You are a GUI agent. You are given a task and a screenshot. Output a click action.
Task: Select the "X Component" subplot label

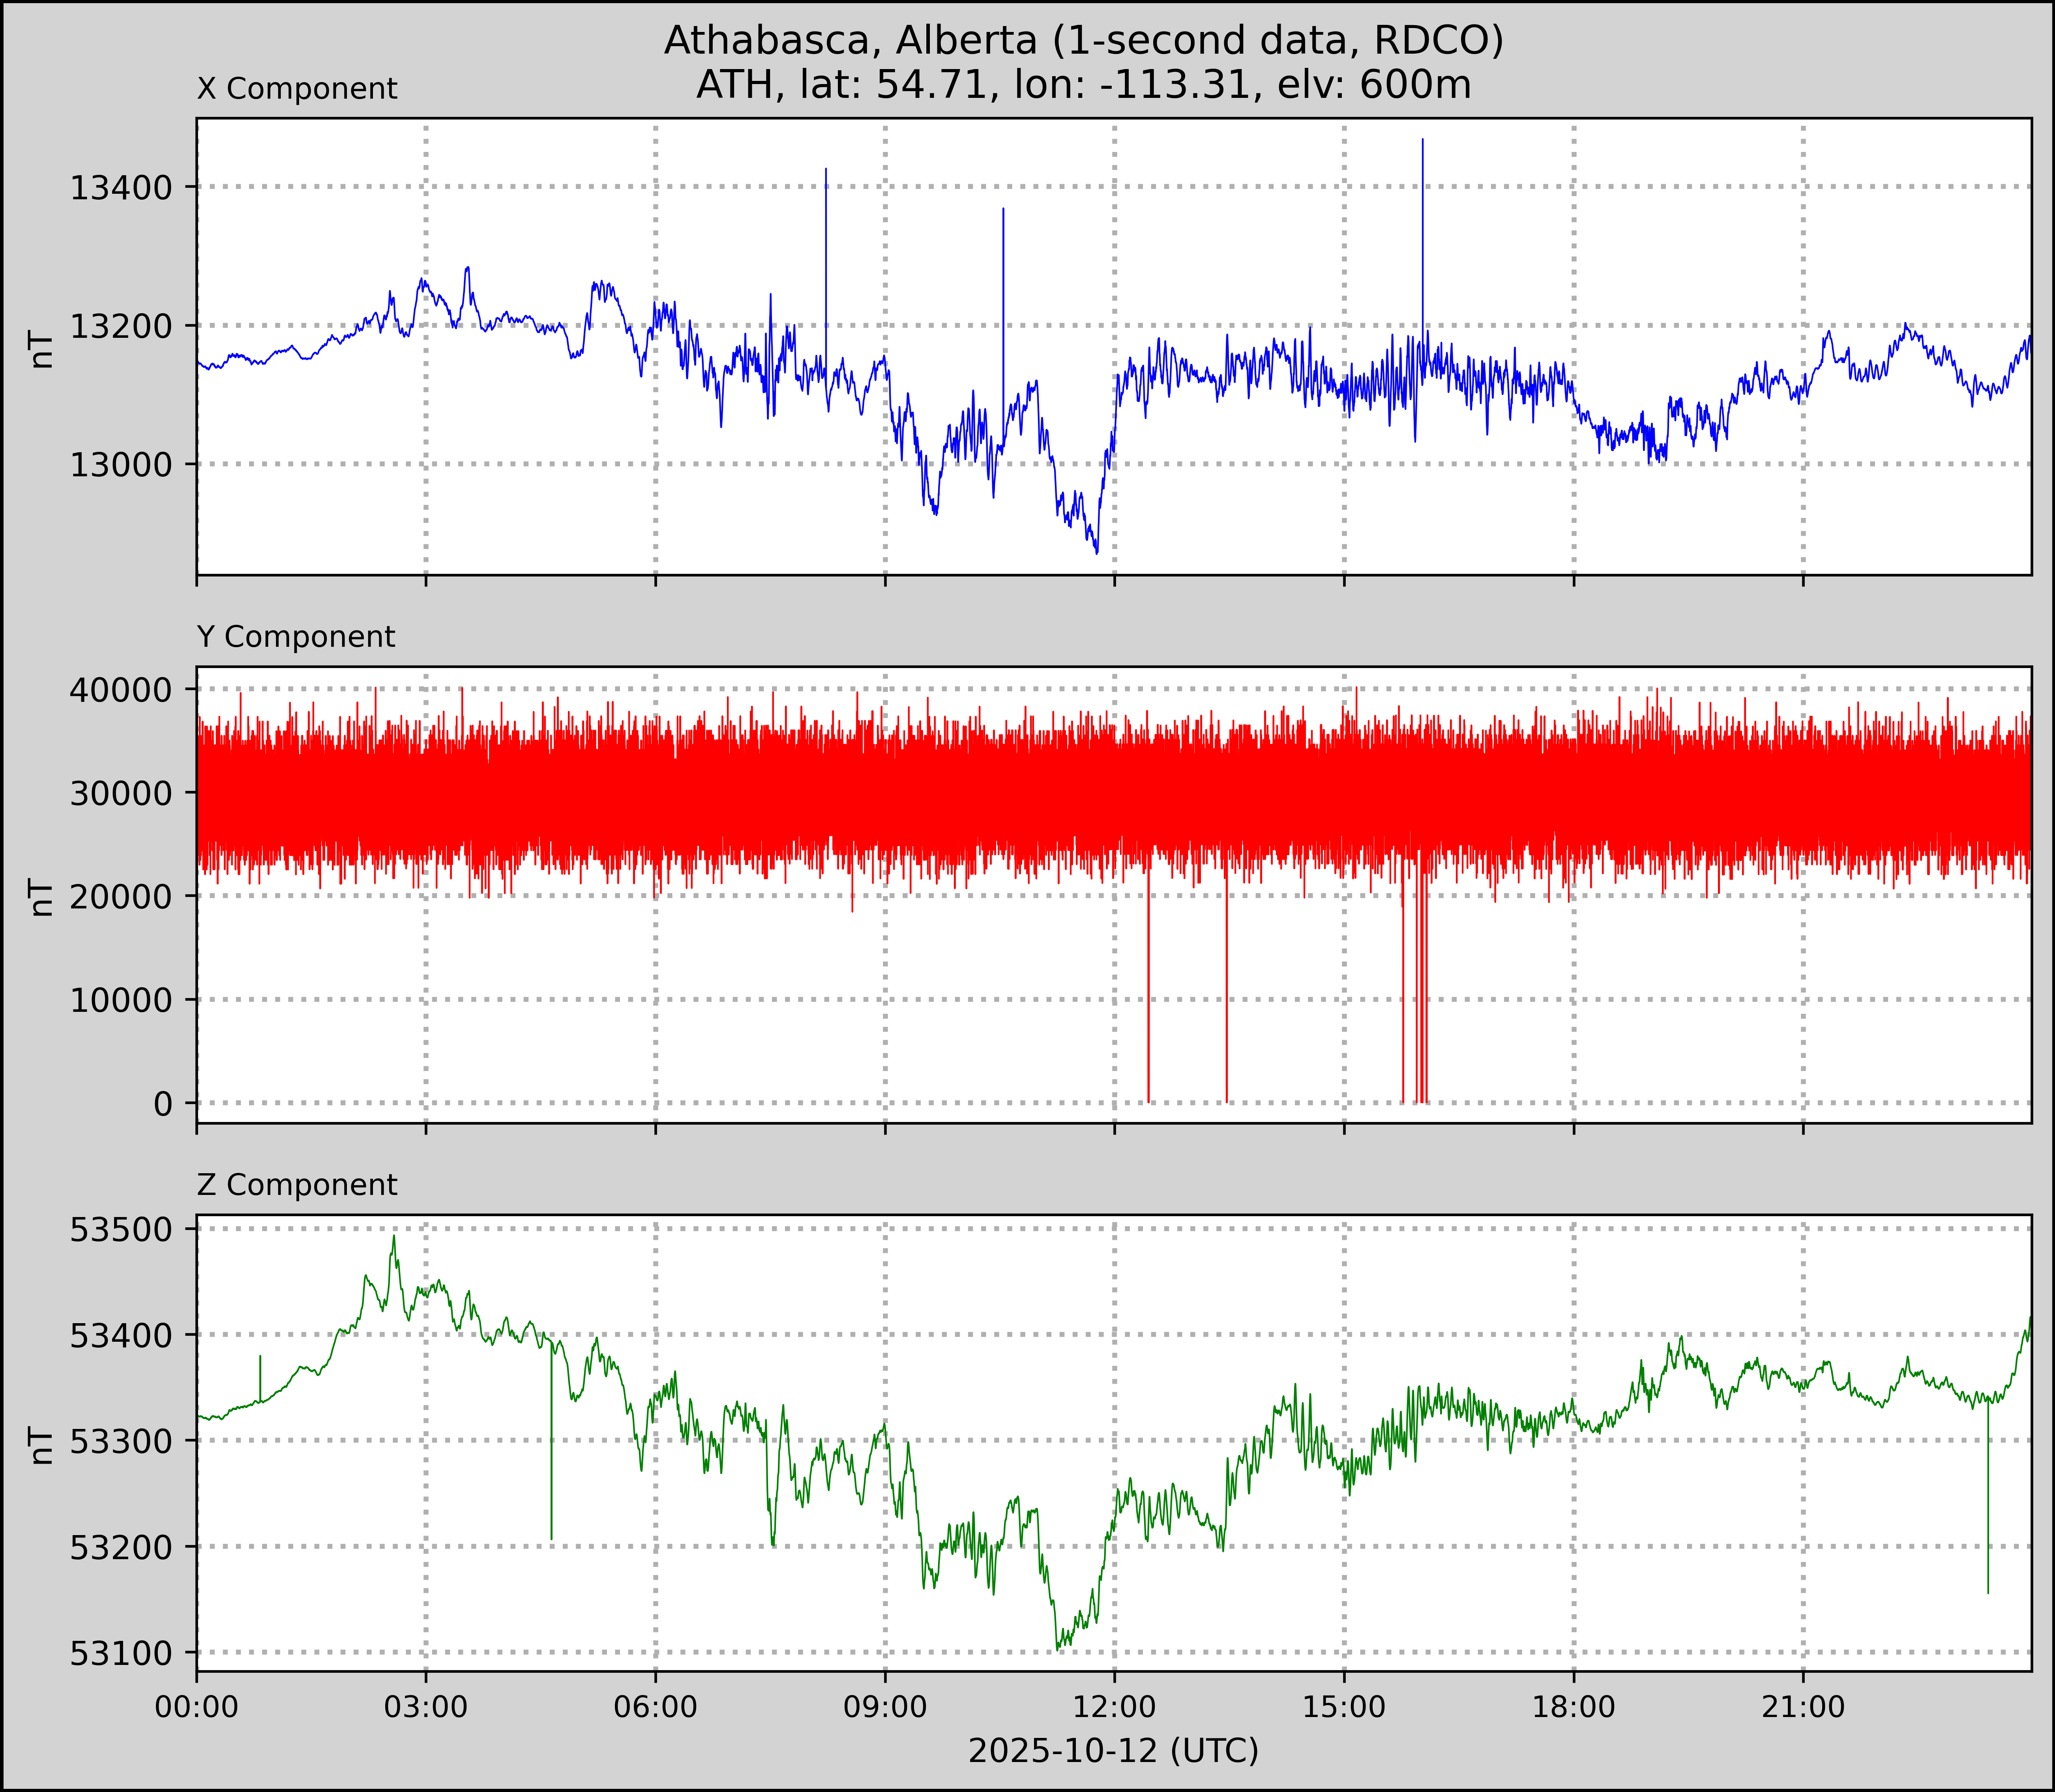(x=297, y=89)
